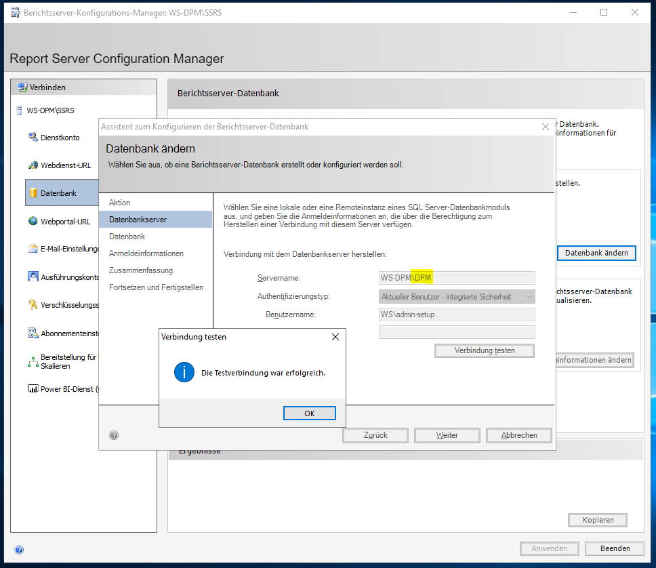
Task: Click the Ausführungskonto user icon
Action: coord(33,277)
